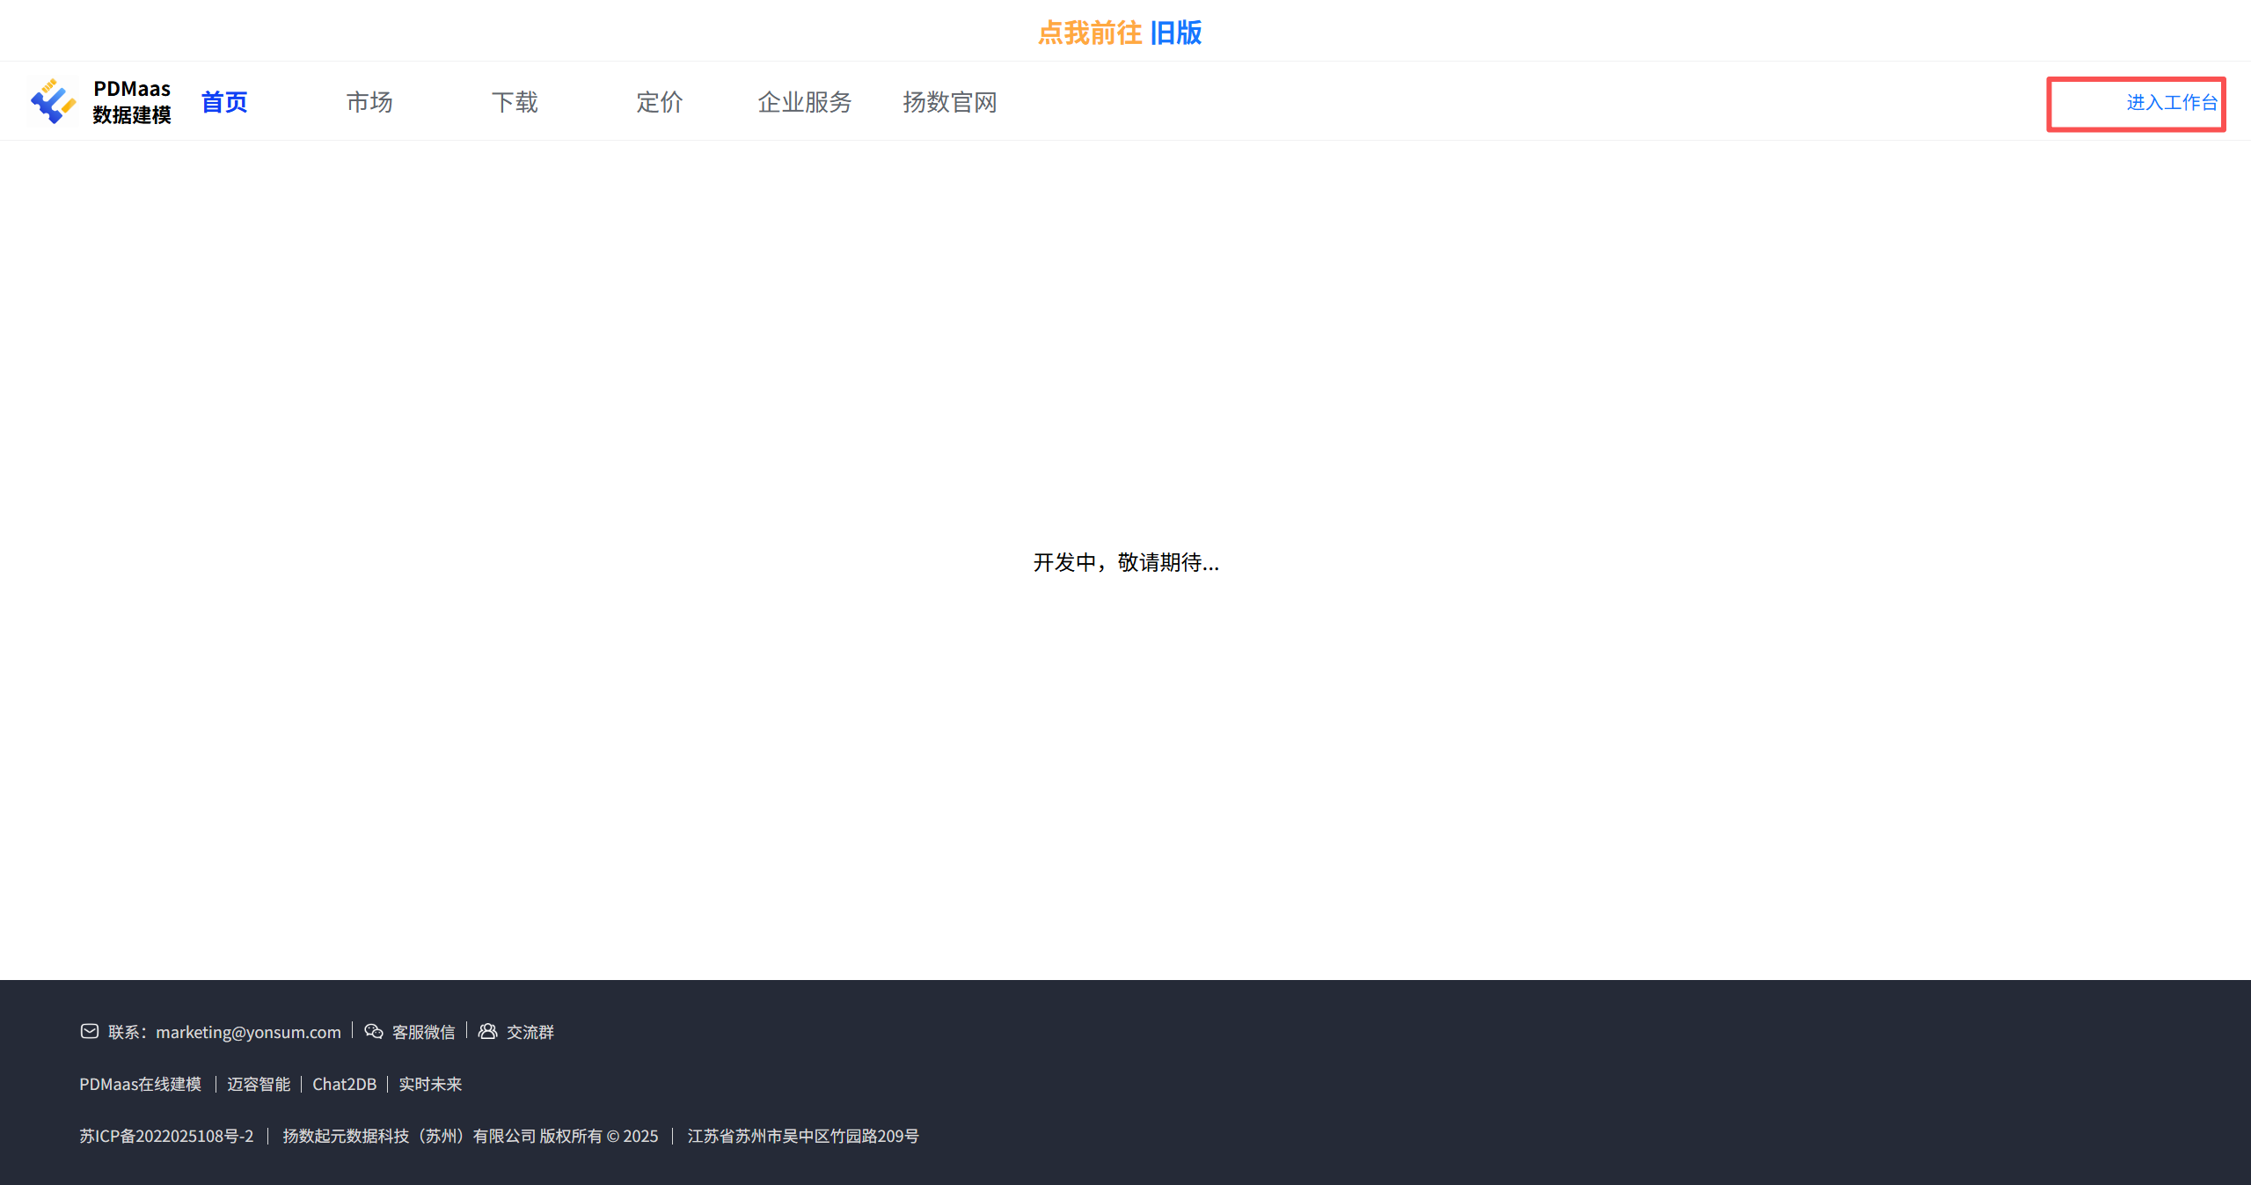Open the 客服微信 footer link

[423, 1032]
